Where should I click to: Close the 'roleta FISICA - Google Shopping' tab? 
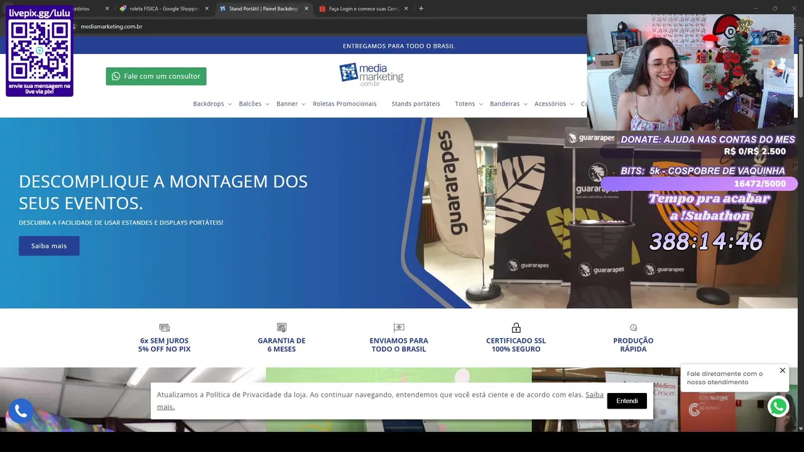click(207, 9)
